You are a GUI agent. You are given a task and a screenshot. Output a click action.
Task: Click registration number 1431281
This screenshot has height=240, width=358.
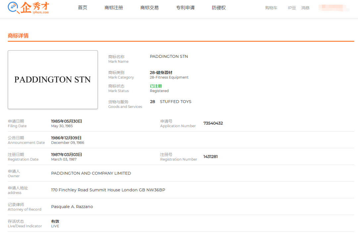[210, 157]
